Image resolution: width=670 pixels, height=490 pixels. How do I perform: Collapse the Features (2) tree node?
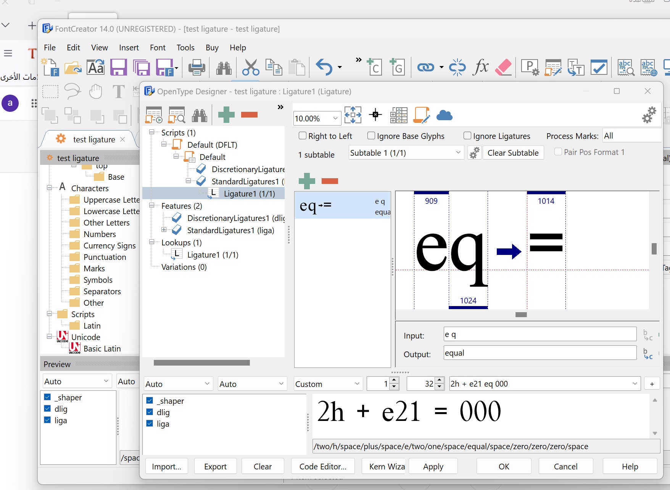coord(152,205)
